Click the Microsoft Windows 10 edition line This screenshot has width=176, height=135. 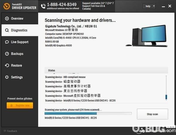coord(62,30)
